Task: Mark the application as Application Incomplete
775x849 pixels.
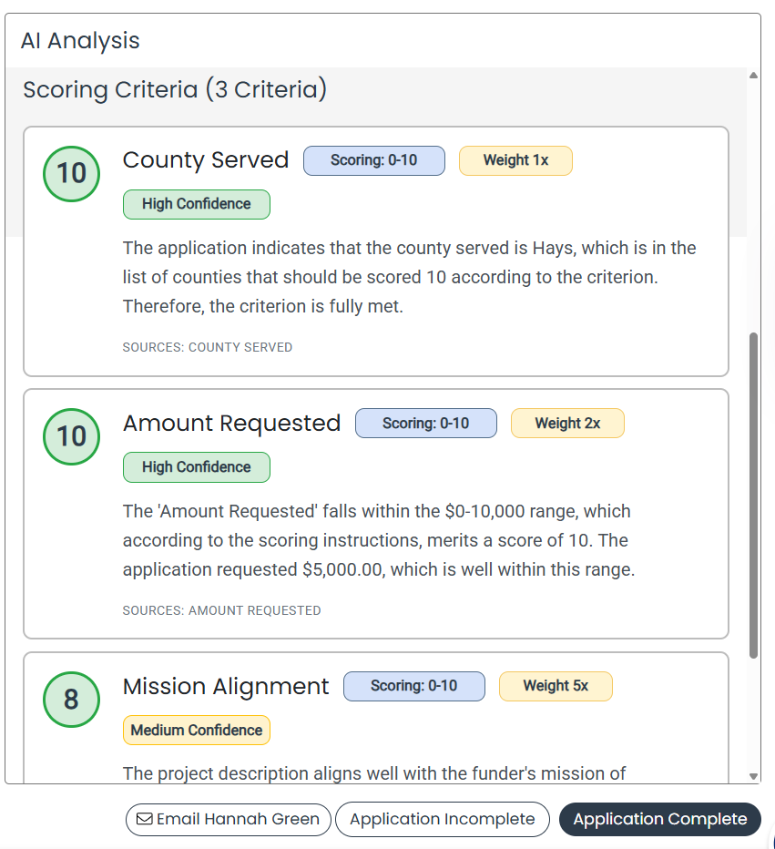Action: click(443, 819)
